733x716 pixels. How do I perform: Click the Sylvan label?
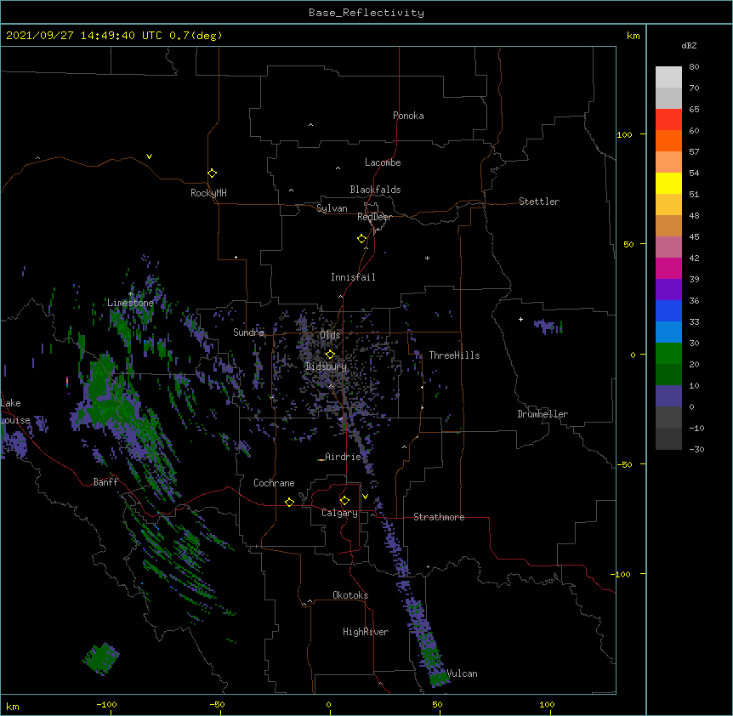point(332,208)
